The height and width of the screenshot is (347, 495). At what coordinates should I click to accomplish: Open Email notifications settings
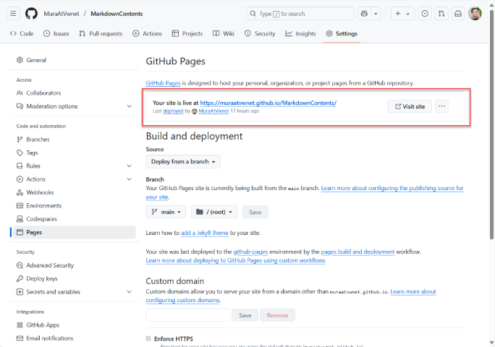coord(75,338)
